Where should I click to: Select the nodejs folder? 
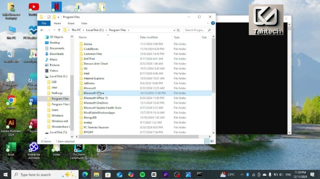(88, 122)
